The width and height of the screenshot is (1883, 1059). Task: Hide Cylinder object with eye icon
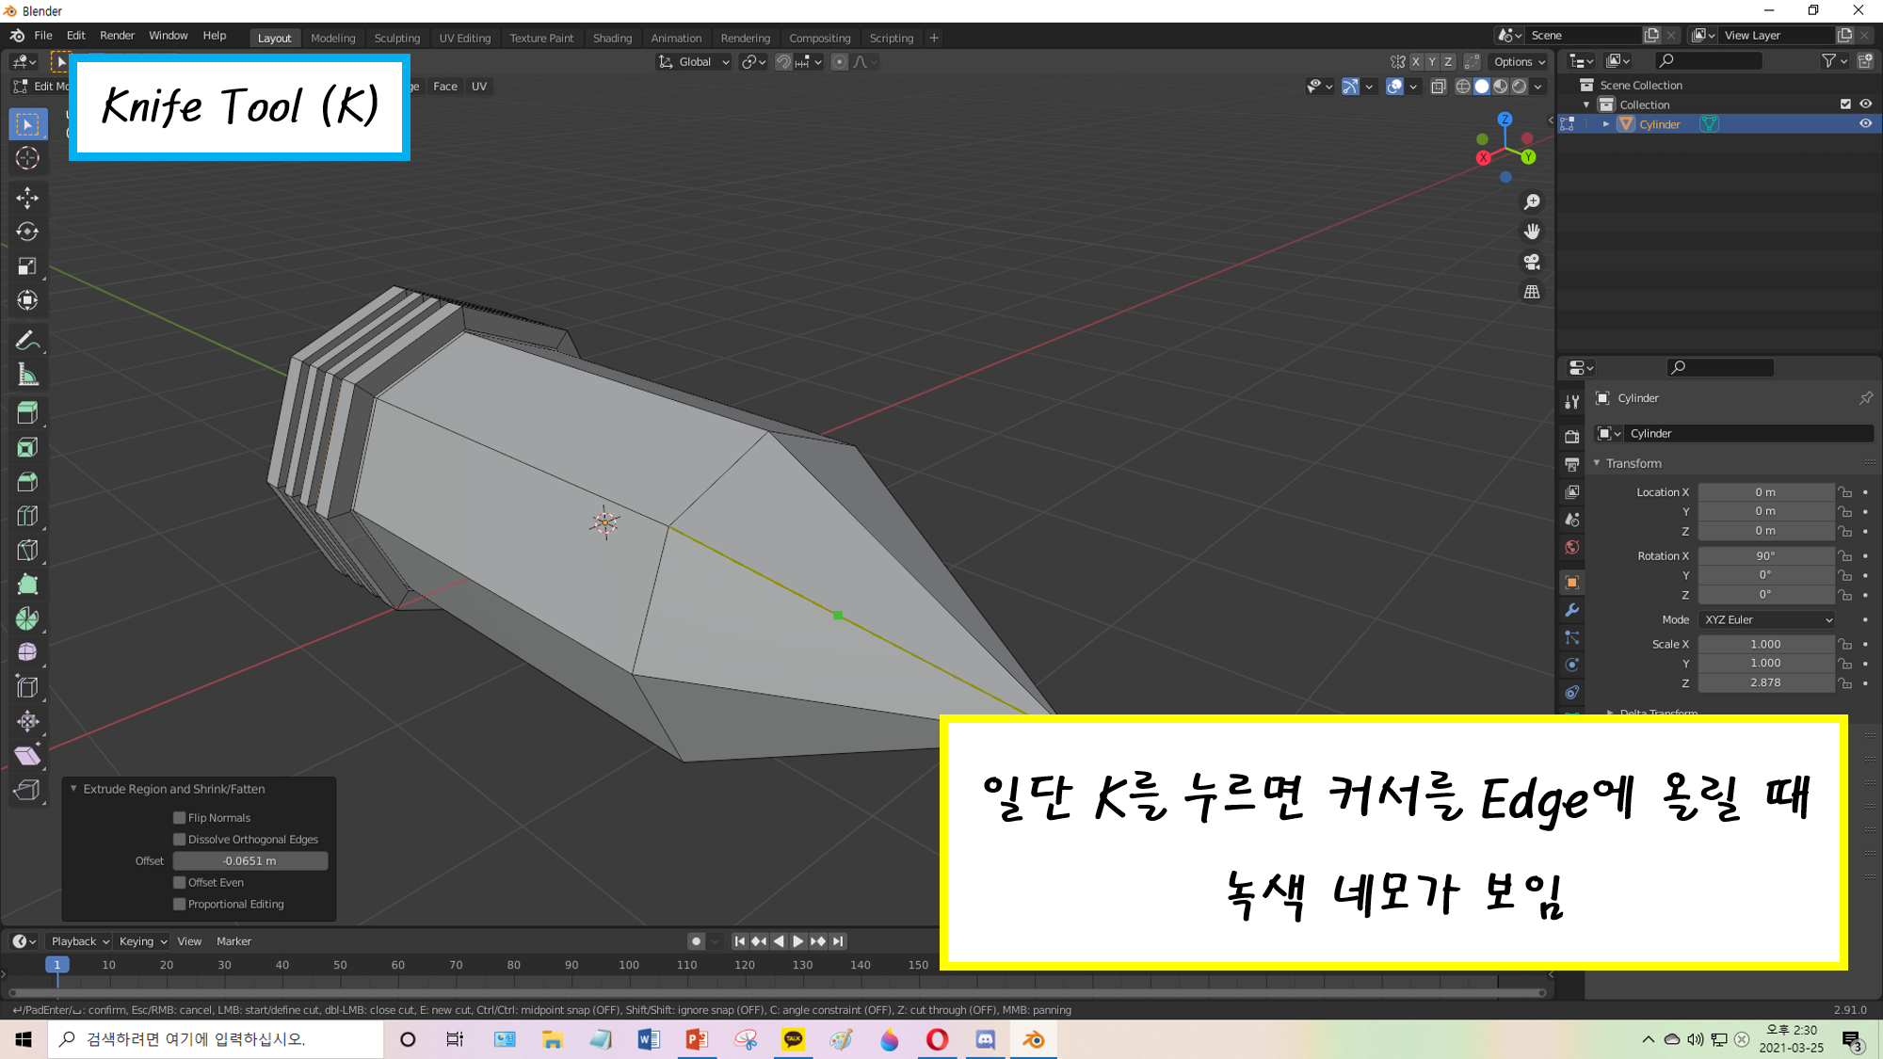point(1865,124)
